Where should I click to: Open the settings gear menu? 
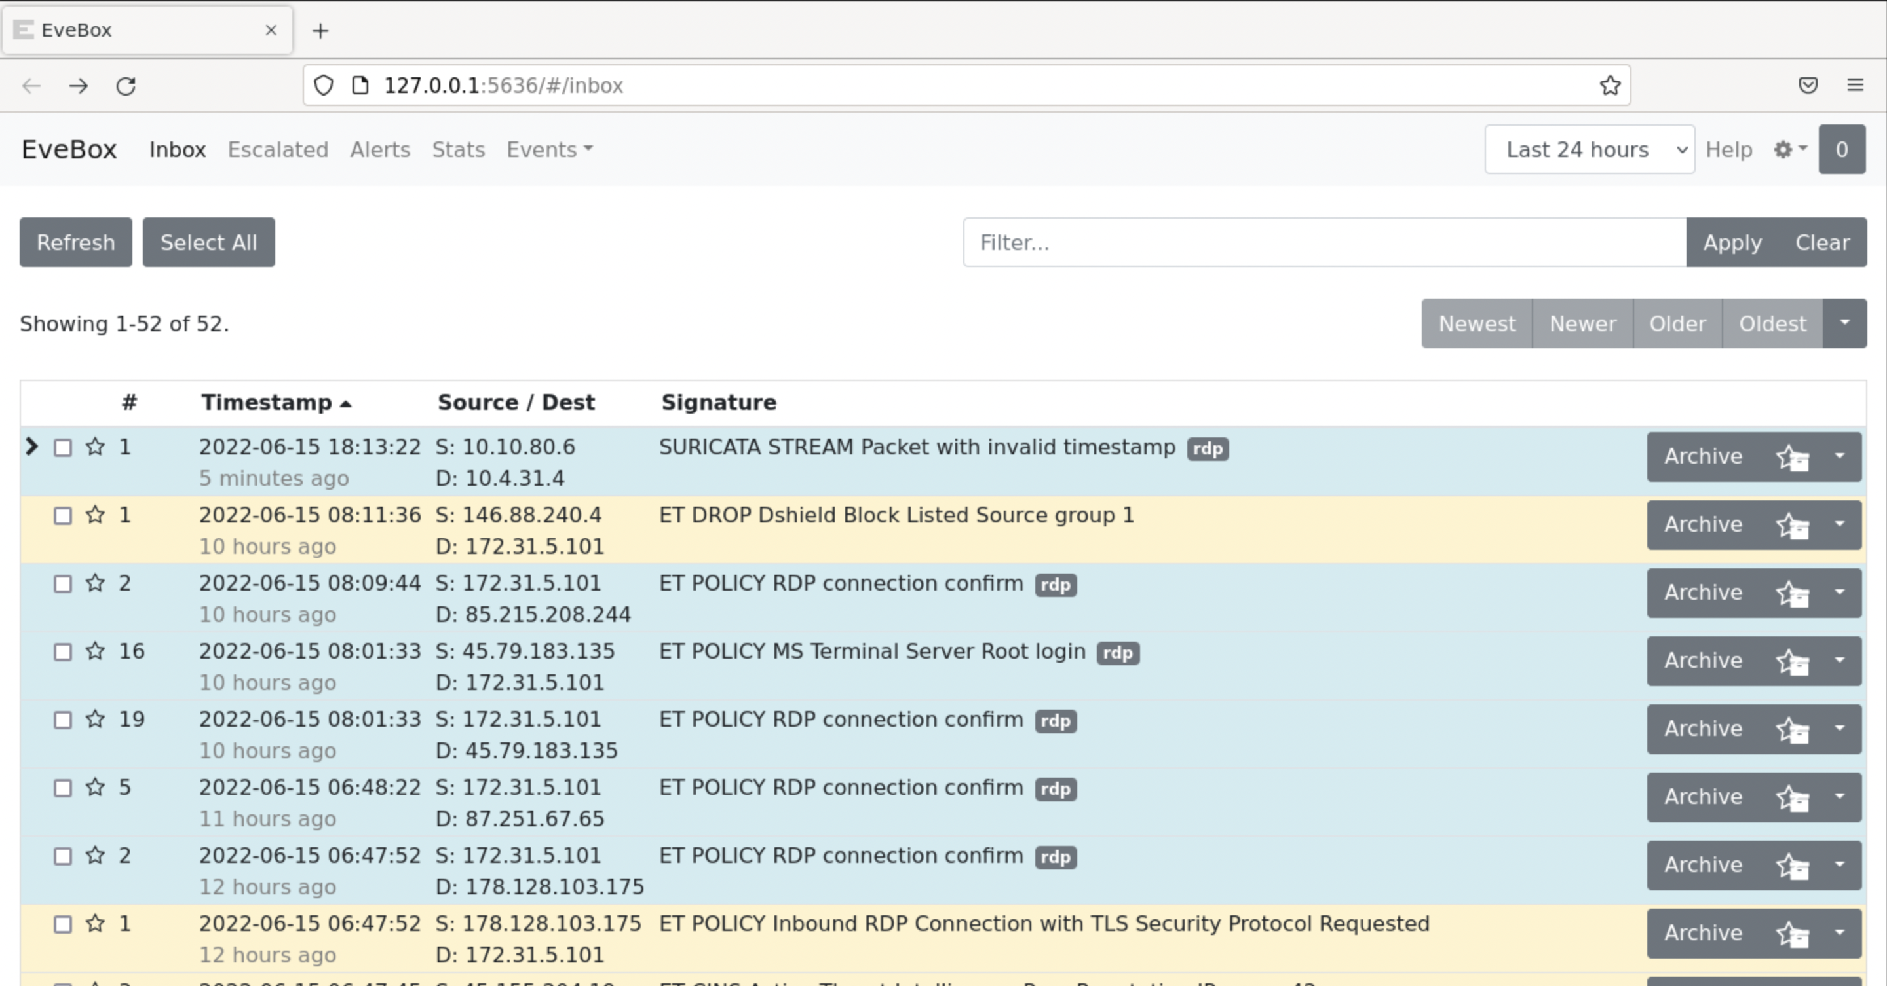1789,149
